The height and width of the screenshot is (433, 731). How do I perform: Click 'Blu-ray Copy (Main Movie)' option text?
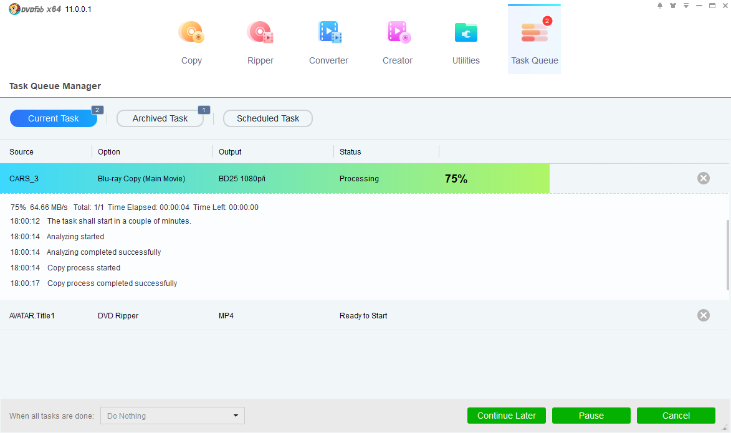click(x=141, y=179)
